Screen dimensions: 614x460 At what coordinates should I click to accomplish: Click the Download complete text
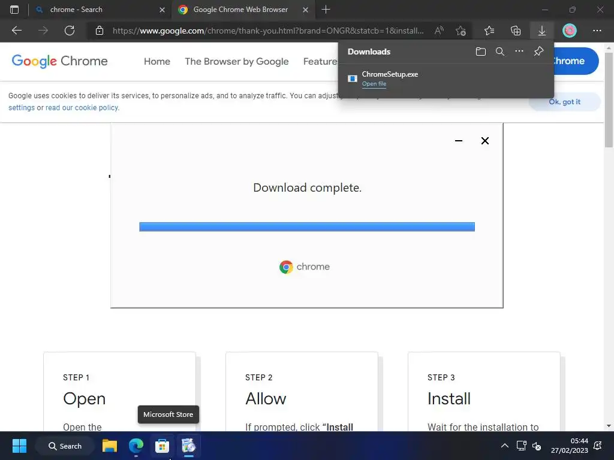[x=308, y=187]
